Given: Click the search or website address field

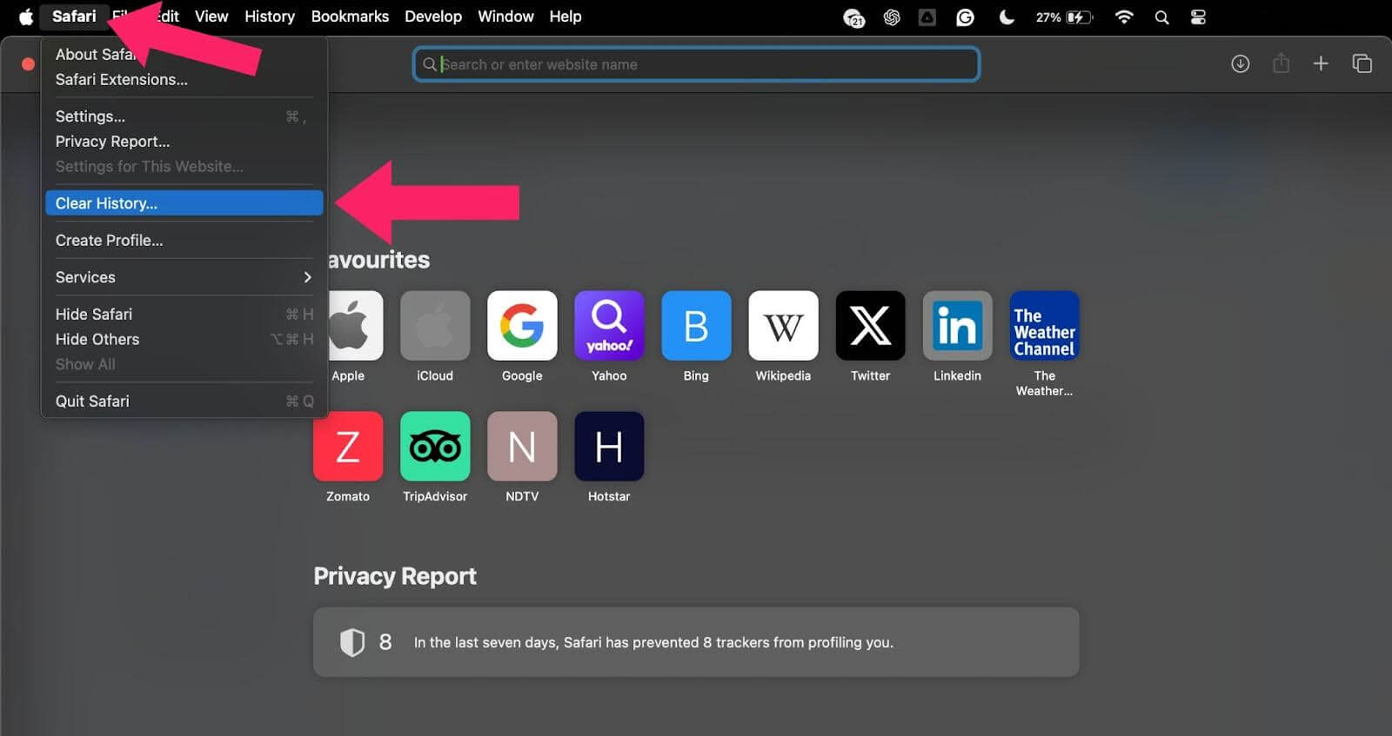Looking at the screenshot, I should (x=696, y=64).
